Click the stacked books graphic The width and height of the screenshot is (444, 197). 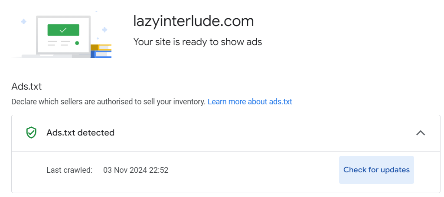101,51
